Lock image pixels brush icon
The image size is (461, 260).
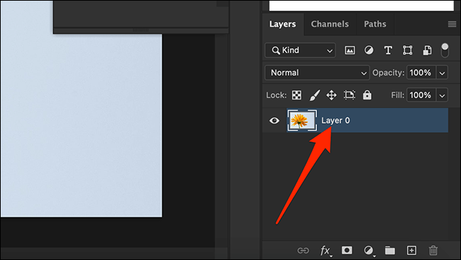click(314, 95)
